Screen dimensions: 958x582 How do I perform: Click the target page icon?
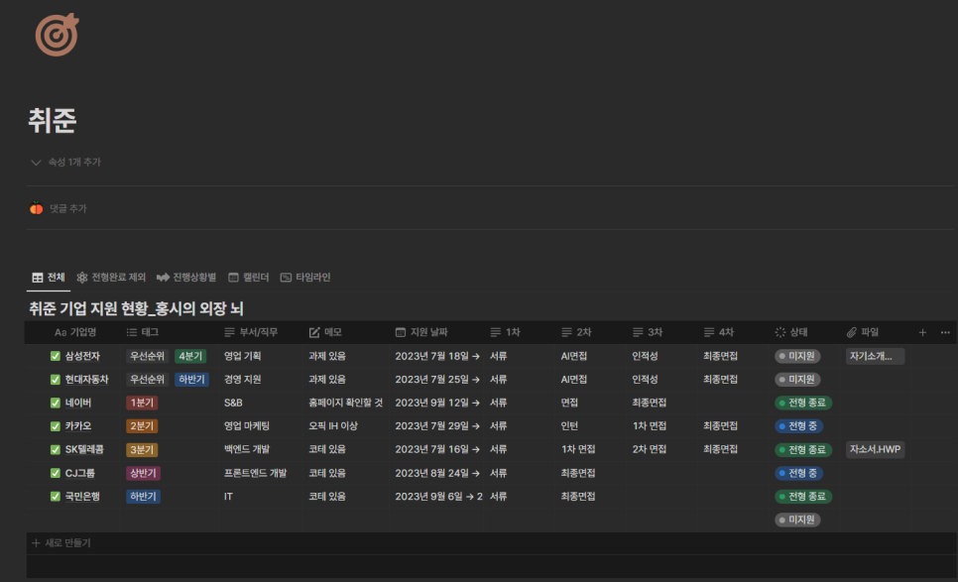57,35
